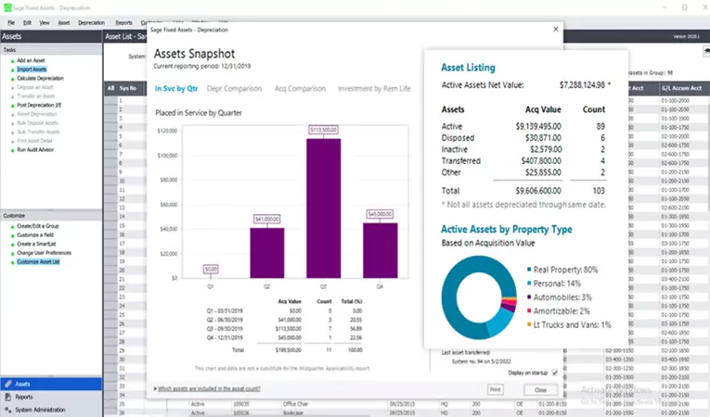Screen dimensions: 710x417
Task: Click the Tasks section header
Action: tap(51, 50)
